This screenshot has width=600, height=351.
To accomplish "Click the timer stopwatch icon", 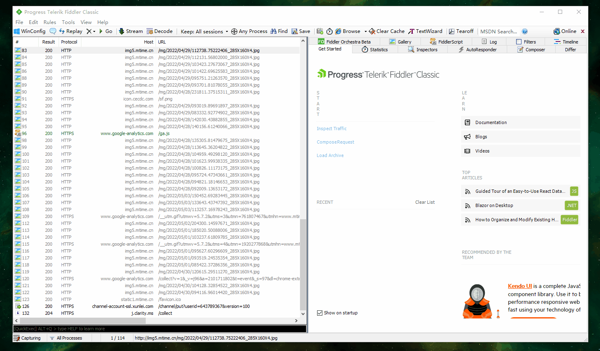I will point(329,31).
